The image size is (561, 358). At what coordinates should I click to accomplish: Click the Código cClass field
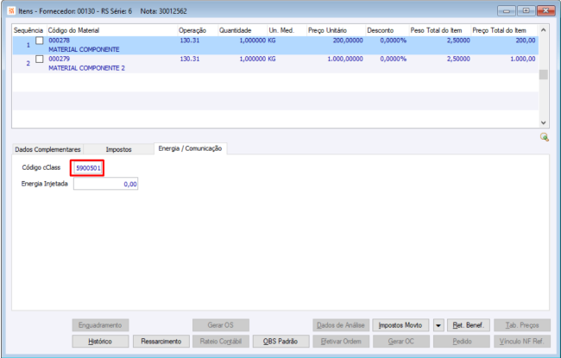tap(88, 167)
